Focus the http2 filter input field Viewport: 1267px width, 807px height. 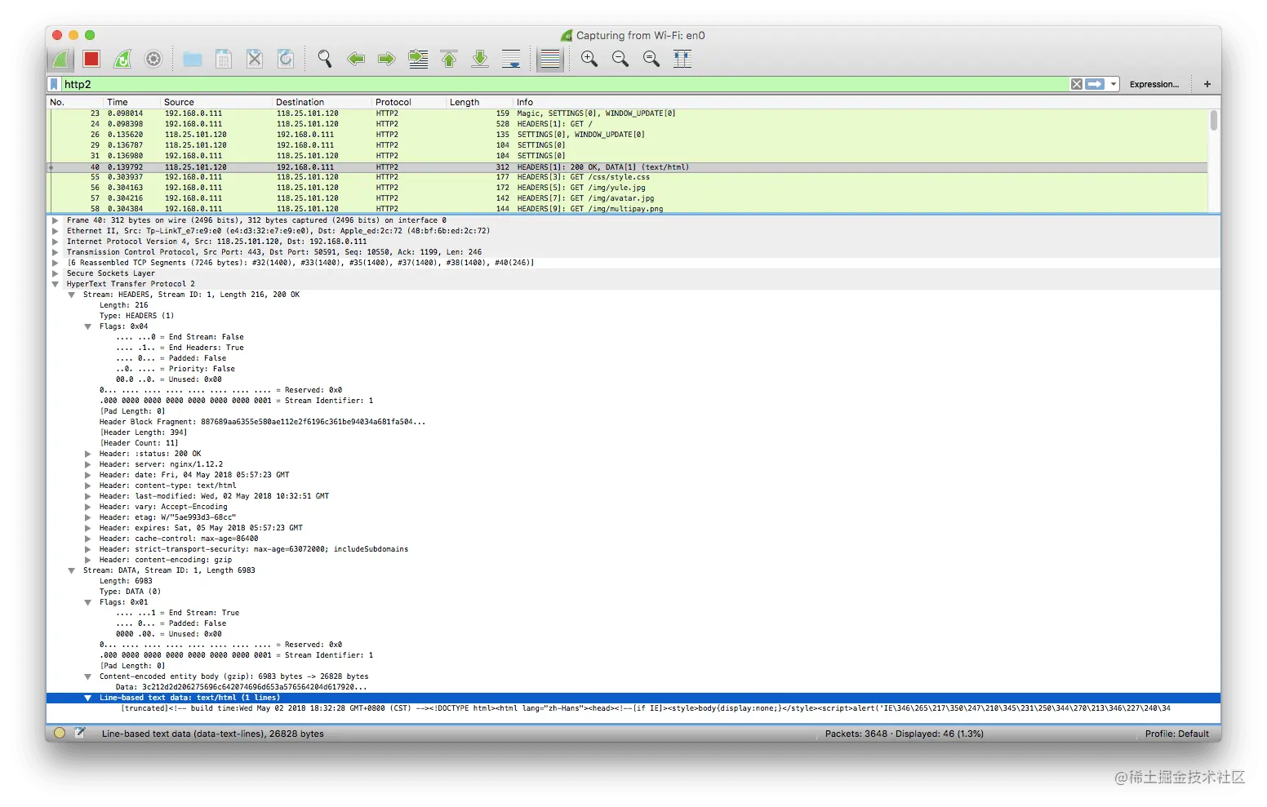563,84
